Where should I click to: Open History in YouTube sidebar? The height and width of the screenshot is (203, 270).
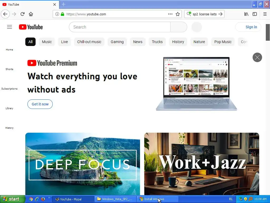tap(9, 128)
